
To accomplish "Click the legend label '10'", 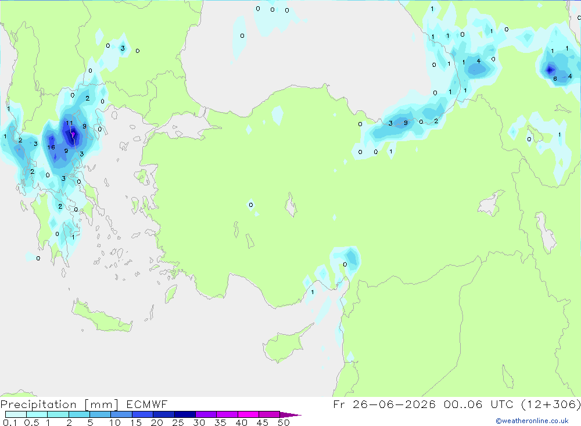I will coord(115,423).
